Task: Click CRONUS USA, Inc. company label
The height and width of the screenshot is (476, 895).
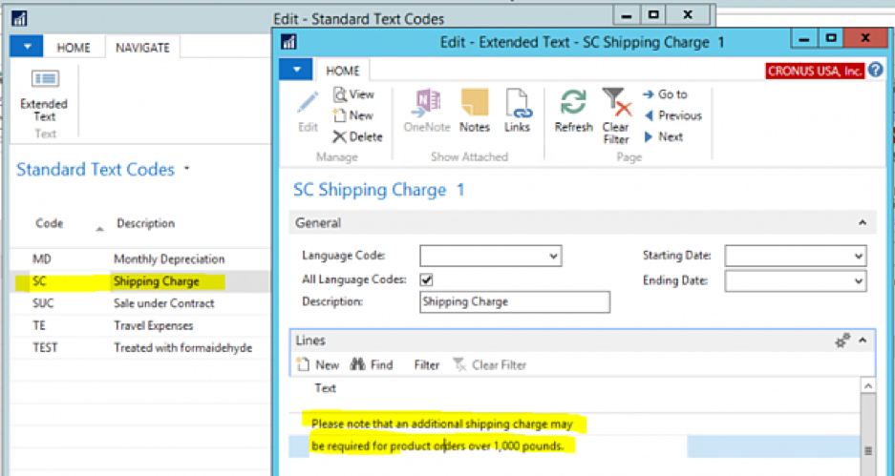Action: 815,71
